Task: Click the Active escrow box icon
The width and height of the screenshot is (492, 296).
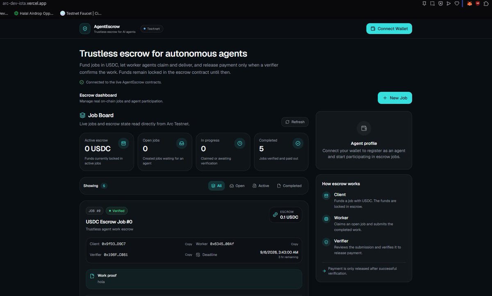Action: [x=123, y=143]
